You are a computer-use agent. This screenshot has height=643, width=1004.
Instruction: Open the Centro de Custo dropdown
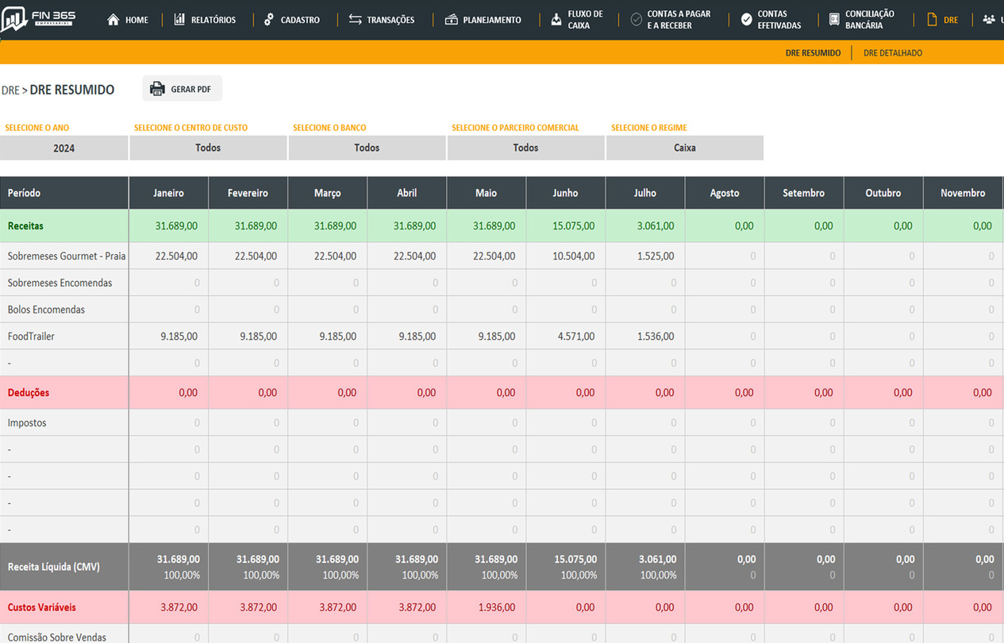208,148
